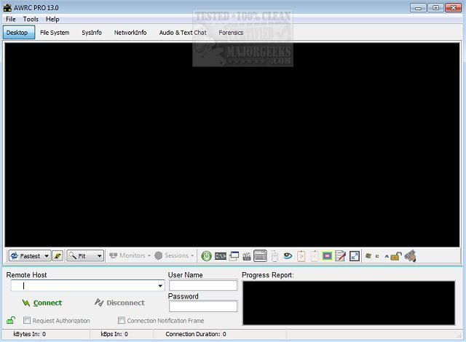Image resolution: width=466 pixels, height=342 pixels.
Task: Click the green padlock icon at bottom left
Action: [11, 320]
